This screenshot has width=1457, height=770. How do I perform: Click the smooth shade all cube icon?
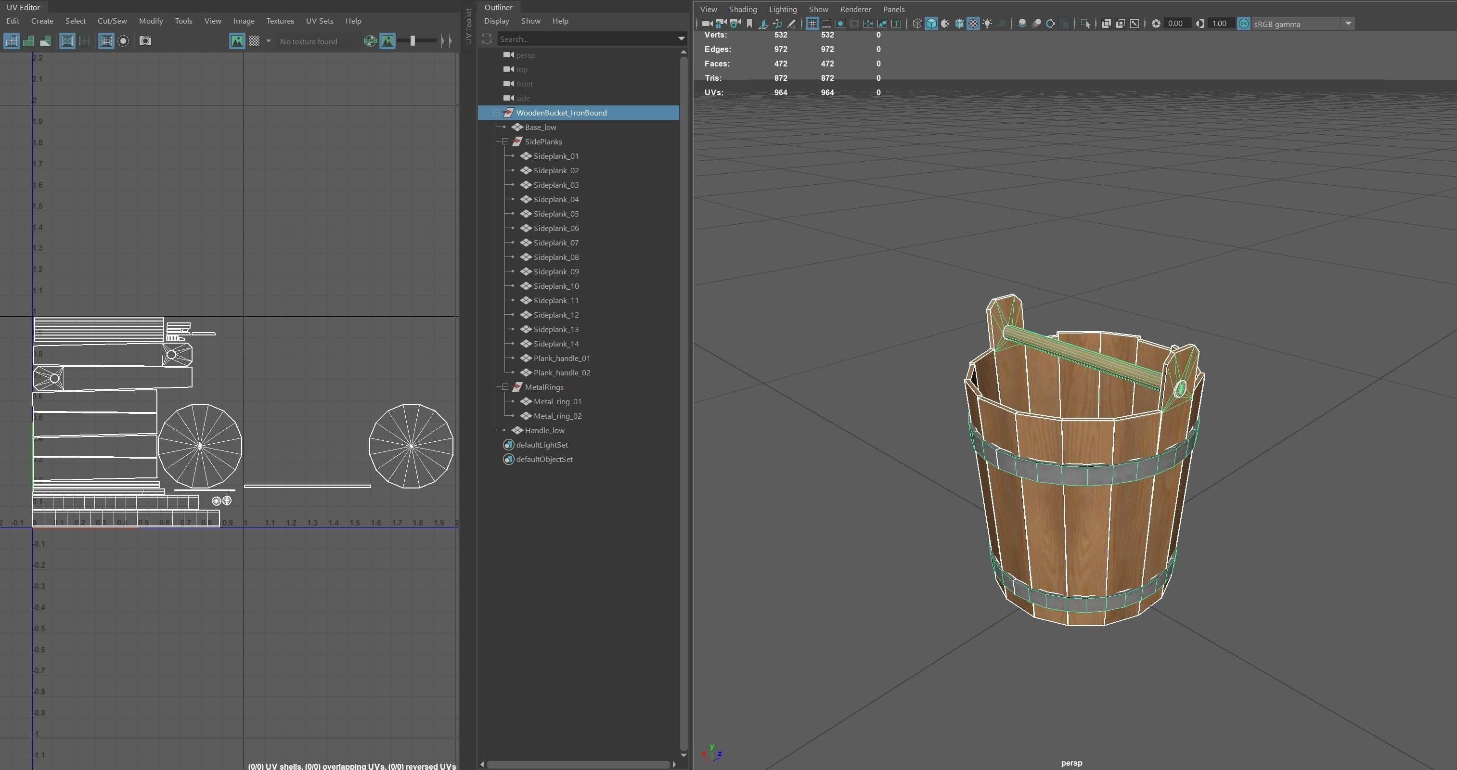[x=931, y=24]
